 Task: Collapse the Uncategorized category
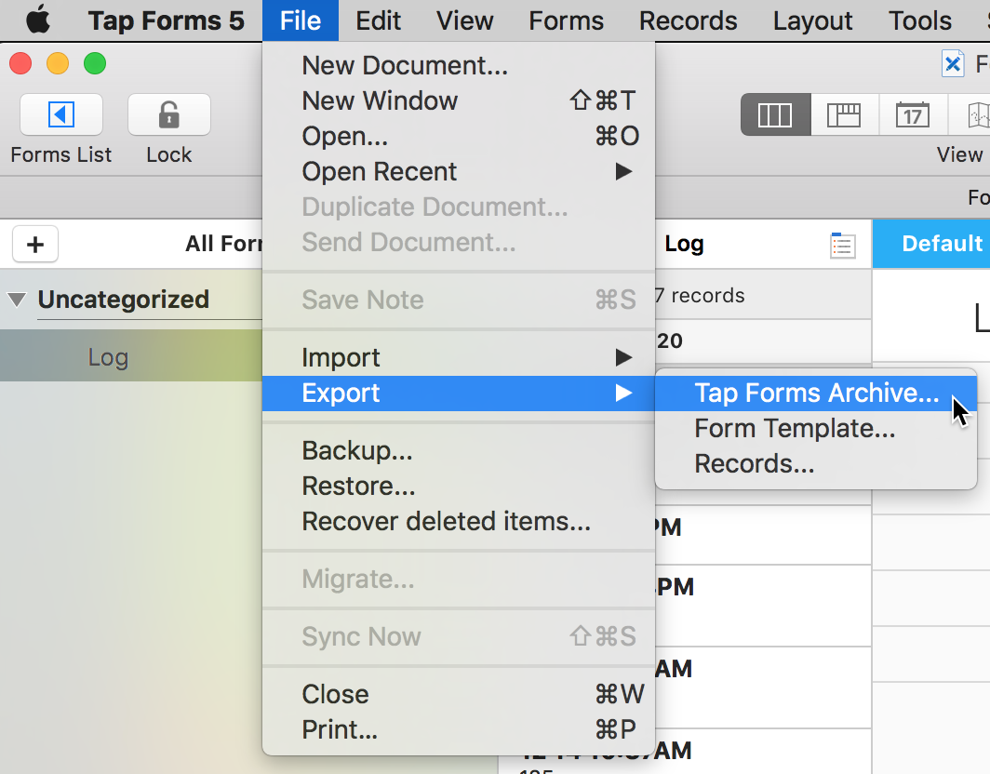[17, 300]
